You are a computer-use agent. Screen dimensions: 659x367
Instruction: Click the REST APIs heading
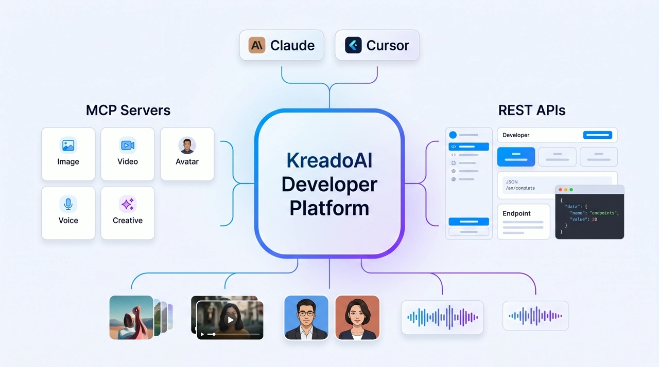click(x=532, y=110)
